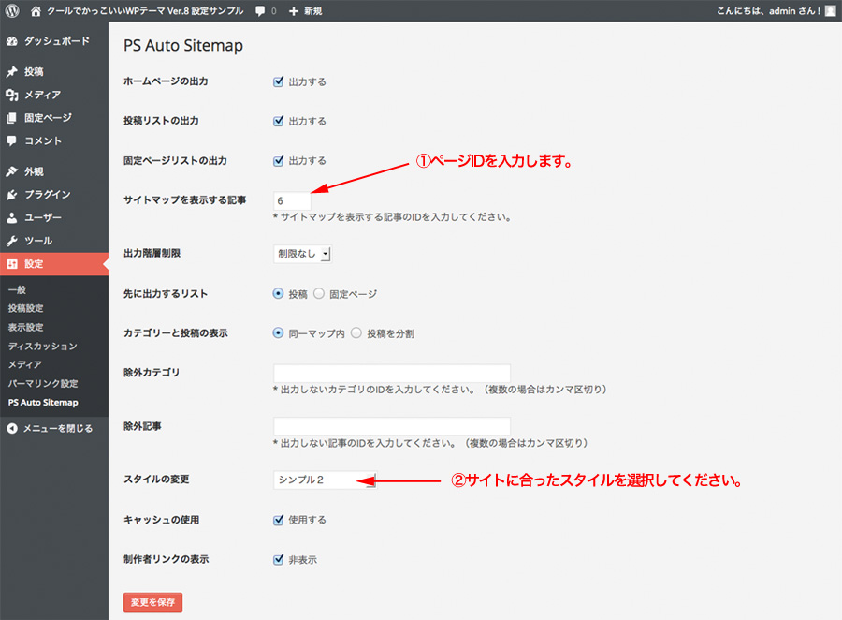Viewport: 842px width, 620px height.
Task: Go to 投稿設定 submenu
Action: (26, 309)
